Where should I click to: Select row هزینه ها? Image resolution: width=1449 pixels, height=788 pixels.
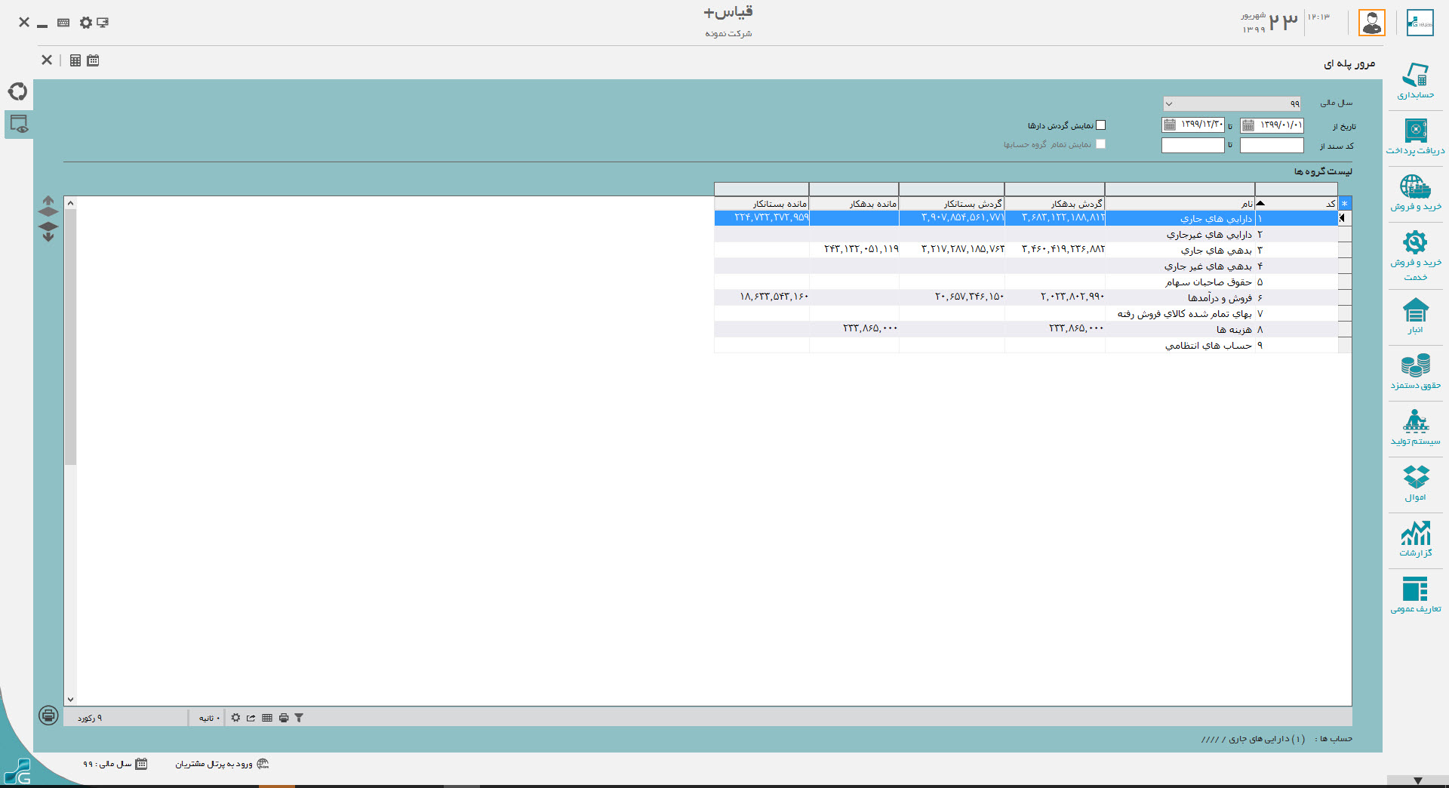[x=1026, y=329]
